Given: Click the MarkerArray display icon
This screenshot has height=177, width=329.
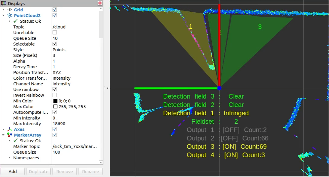Looking at the screenshot, I should coord(10,135).
